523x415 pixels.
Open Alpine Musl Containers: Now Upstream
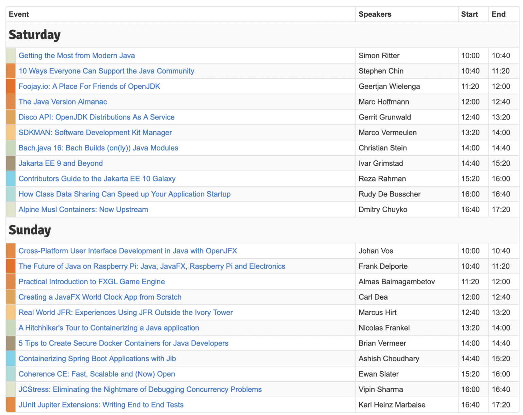coord(83,209)
